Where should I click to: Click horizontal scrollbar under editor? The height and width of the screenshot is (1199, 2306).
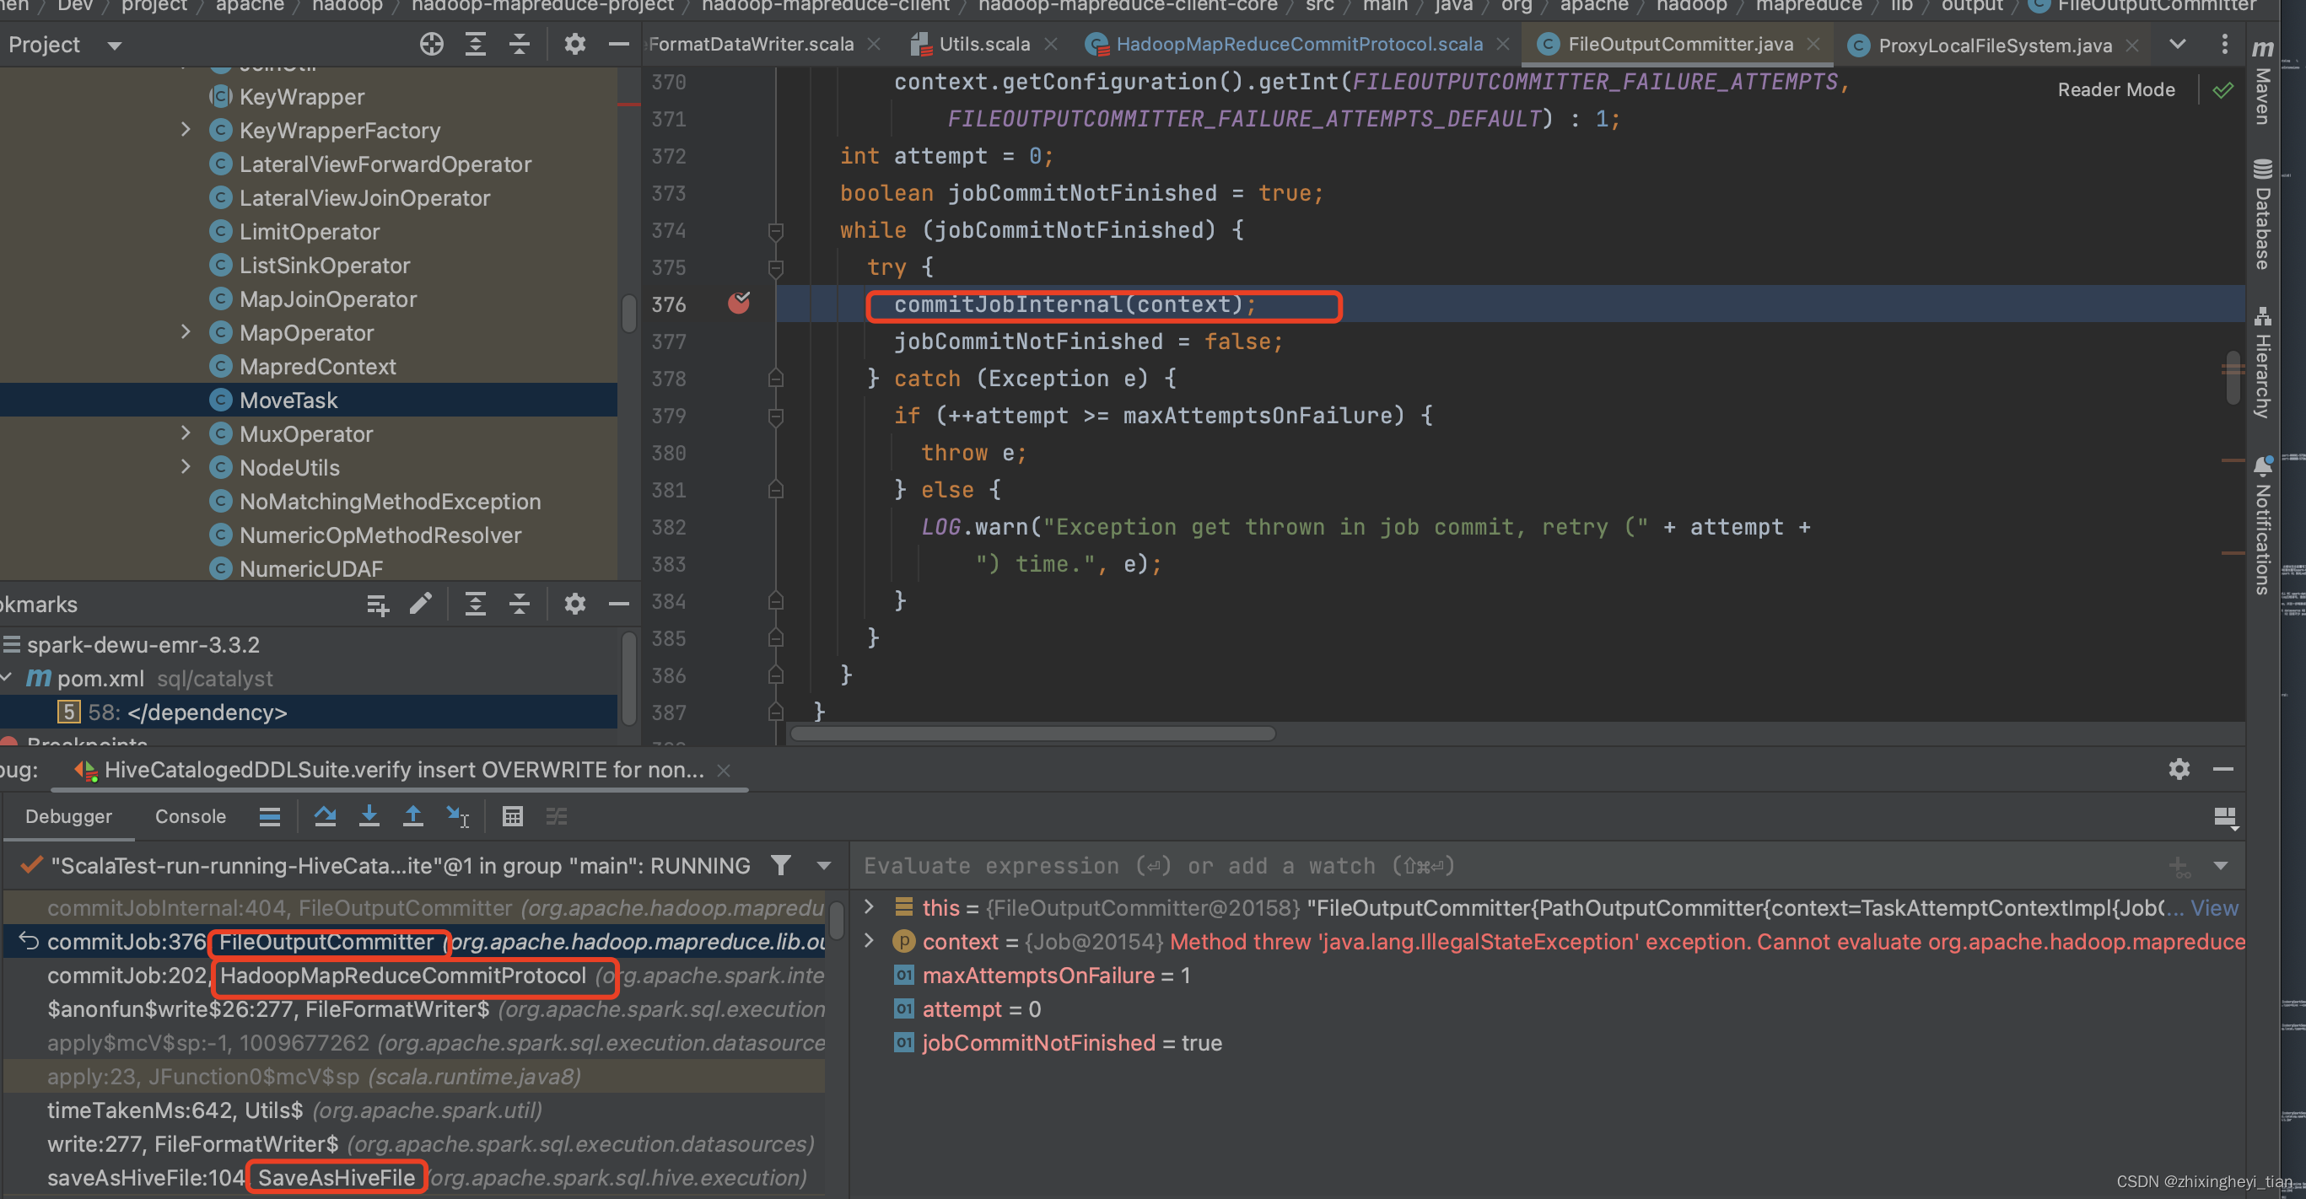tap(1032, 734)
